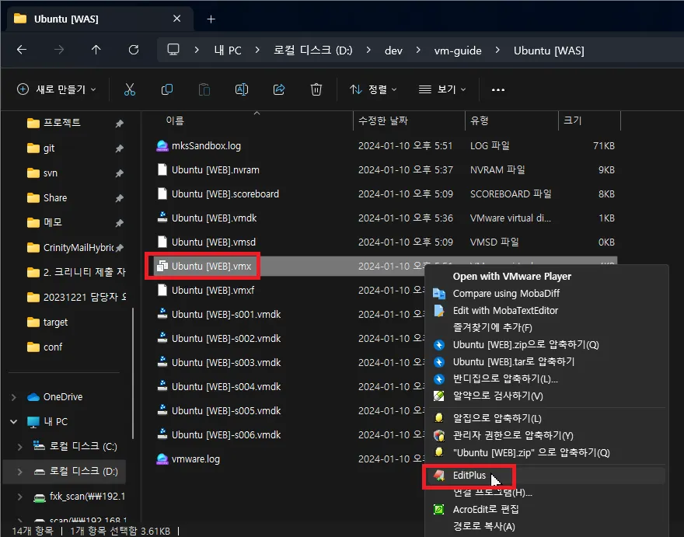Image resolution: width=684 pixels, height=537 pixels.
Task: Click the MobaTextEditor icon
Action: point(439,311)
